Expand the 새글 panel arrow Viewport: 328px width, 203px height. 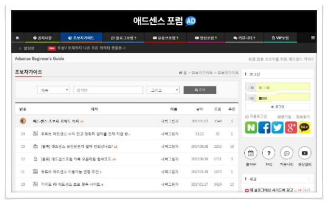click(x=309, y=179)
